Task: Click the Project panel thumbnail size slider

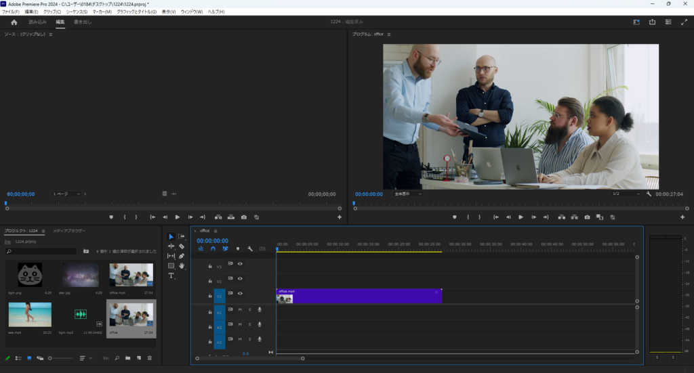Action: click(x=60, y=358)
